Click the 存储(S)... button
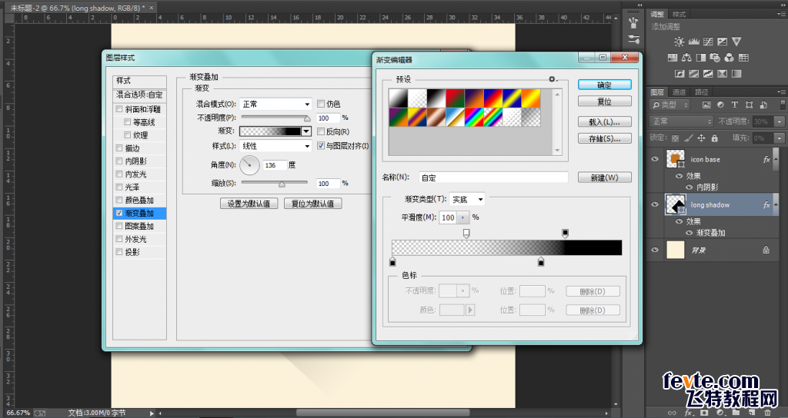The width and height of the screenshot is (788, 418). 605,138
